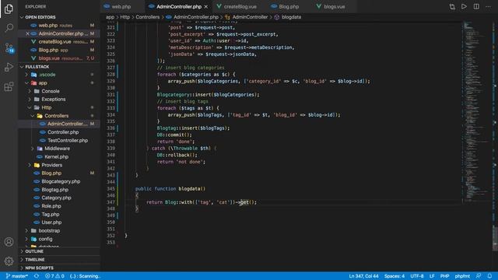The height and width of the screenshot is (280, 498).
Task: Close the AdminController.php tab
Action: tap(206, 7)
